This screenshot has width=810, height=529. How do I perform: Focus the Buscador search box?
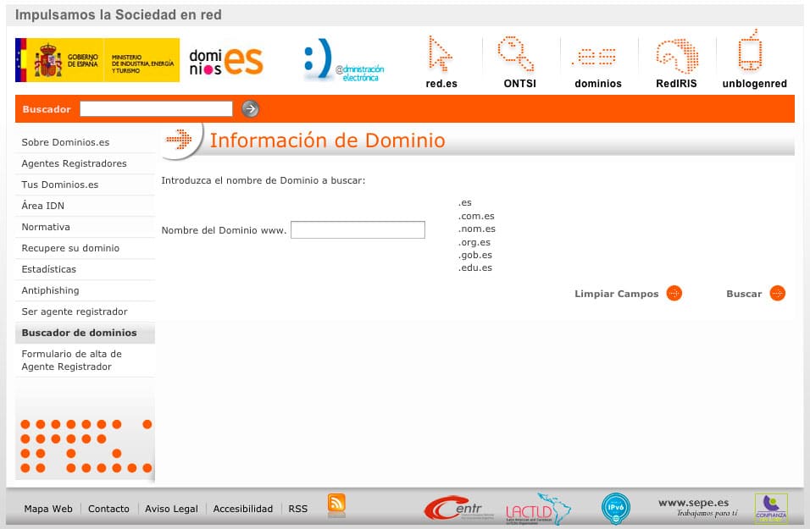tap(156, 109)
